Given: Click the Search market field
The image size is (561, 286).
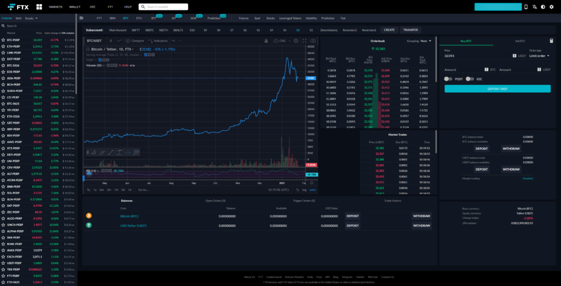Looking at the screenshot, I should pyautogui.click(x=163, y=7).
